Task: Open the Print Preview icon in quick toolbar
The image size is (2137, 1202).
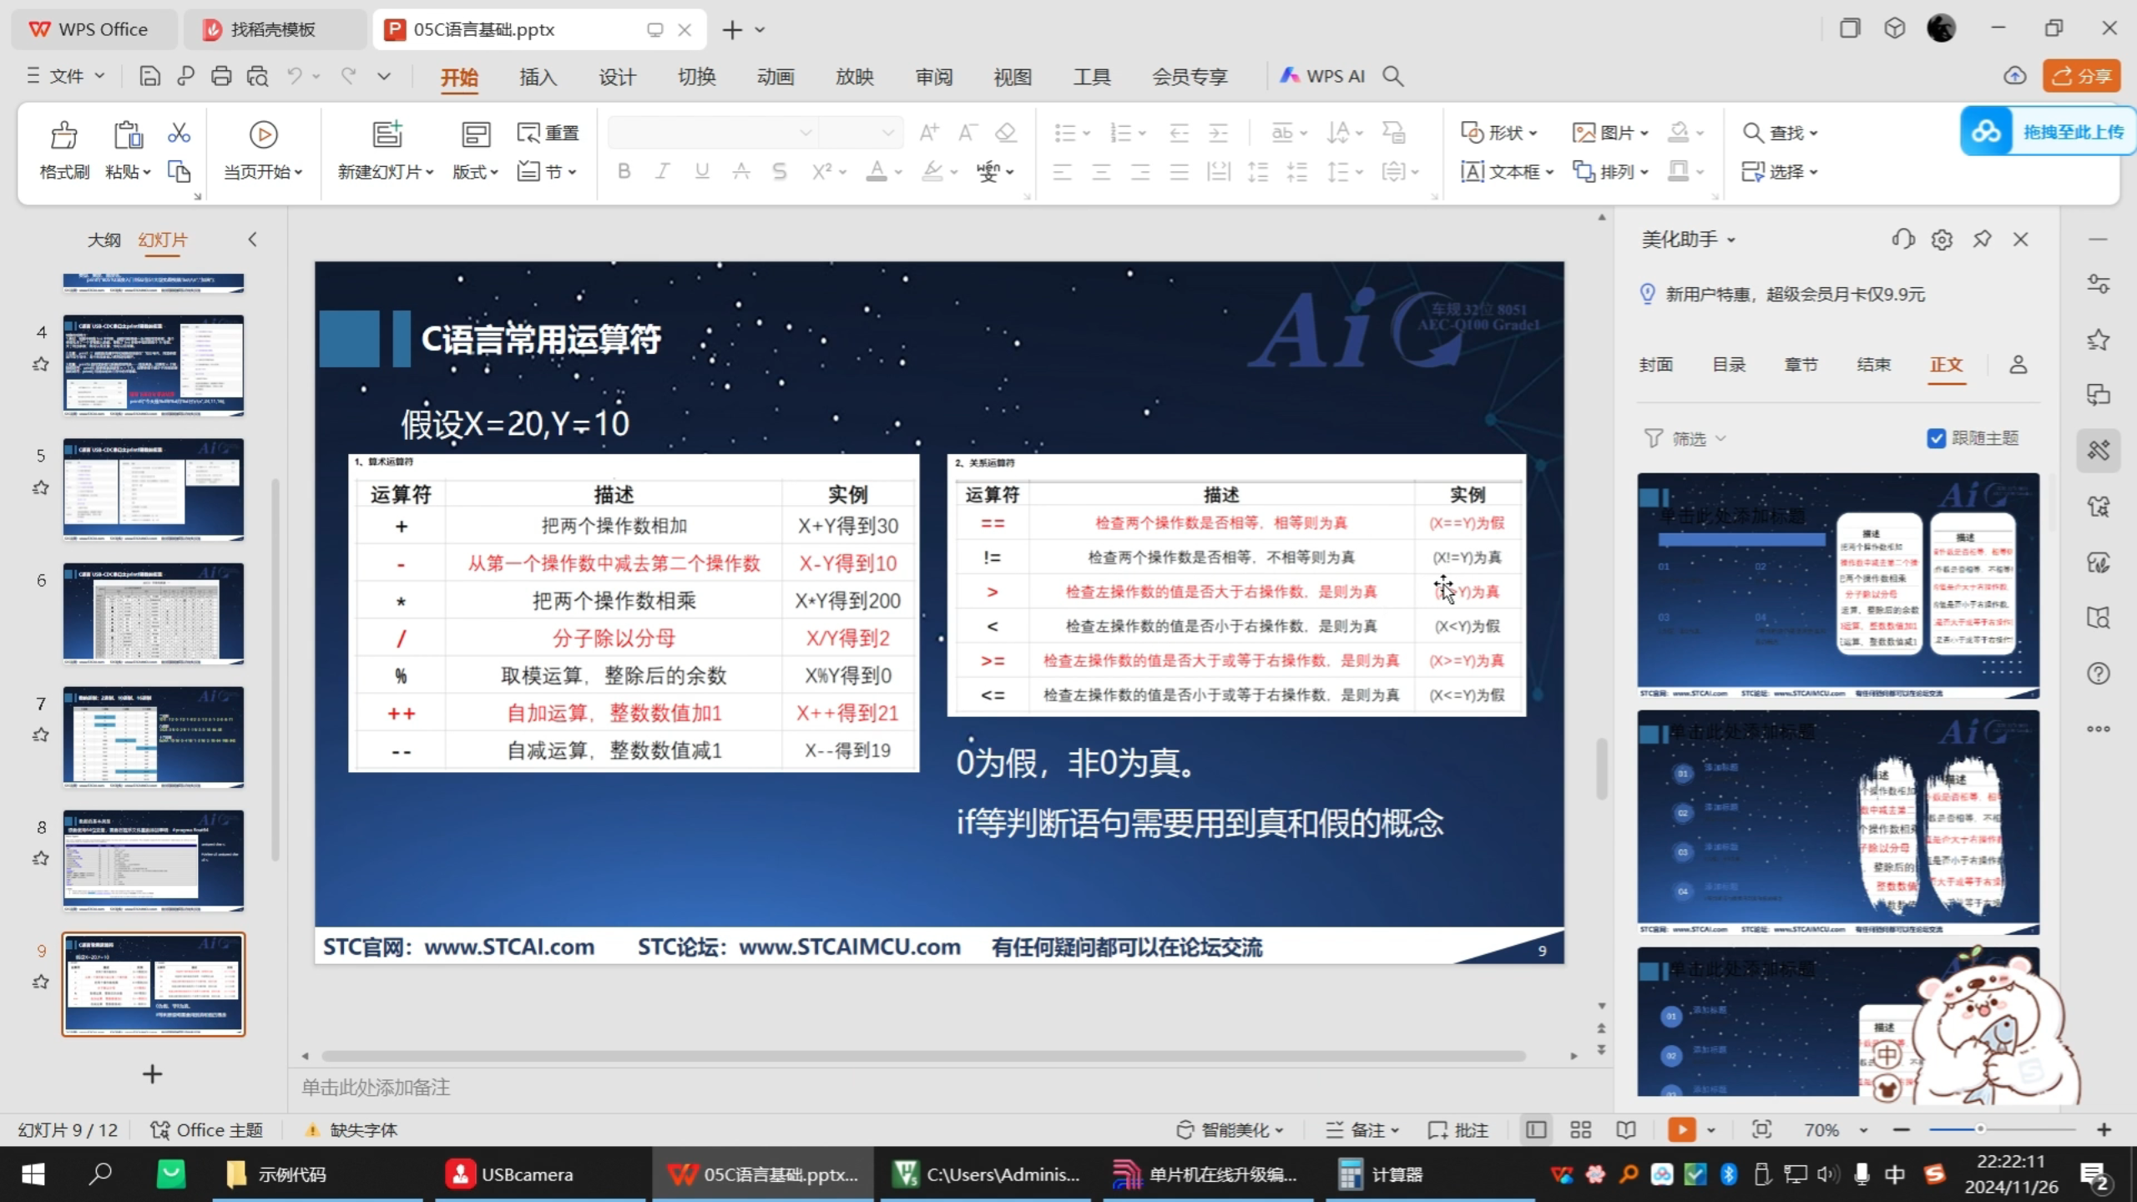Action: click(258, 77)
